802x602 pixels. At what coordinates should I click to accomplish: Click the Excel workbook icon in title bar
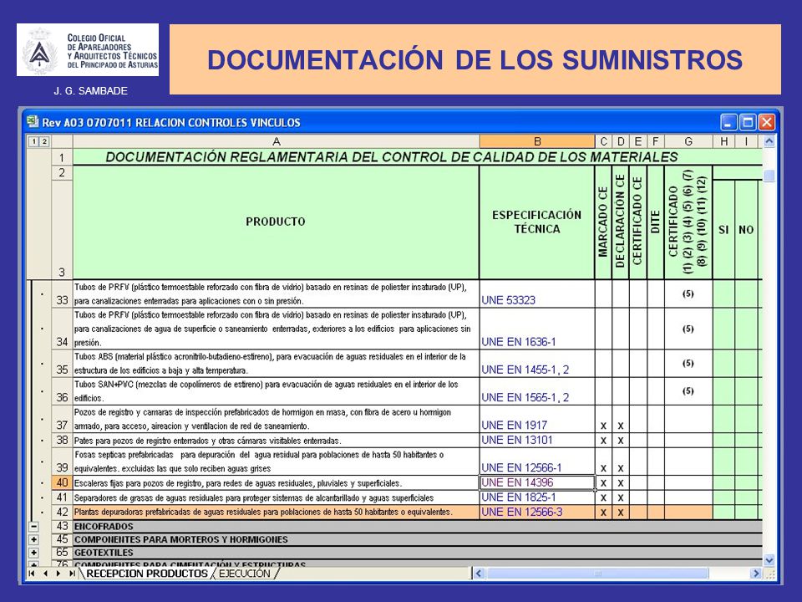33,121
